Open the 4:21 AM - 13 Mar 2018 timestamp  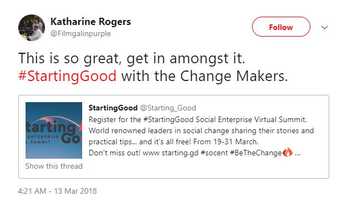(57, 191)
